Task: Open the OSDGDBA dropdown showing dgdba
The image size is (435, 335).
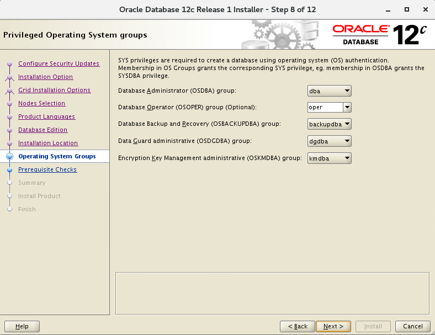Action: [x=330, y=141]
